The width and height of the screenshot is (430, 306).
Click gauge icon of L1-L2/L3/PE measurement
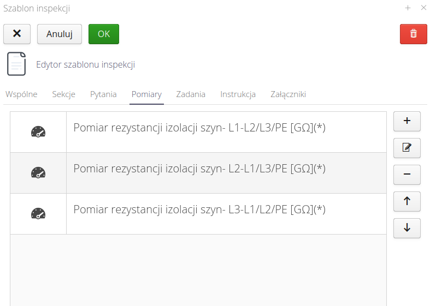coord(38,132)
